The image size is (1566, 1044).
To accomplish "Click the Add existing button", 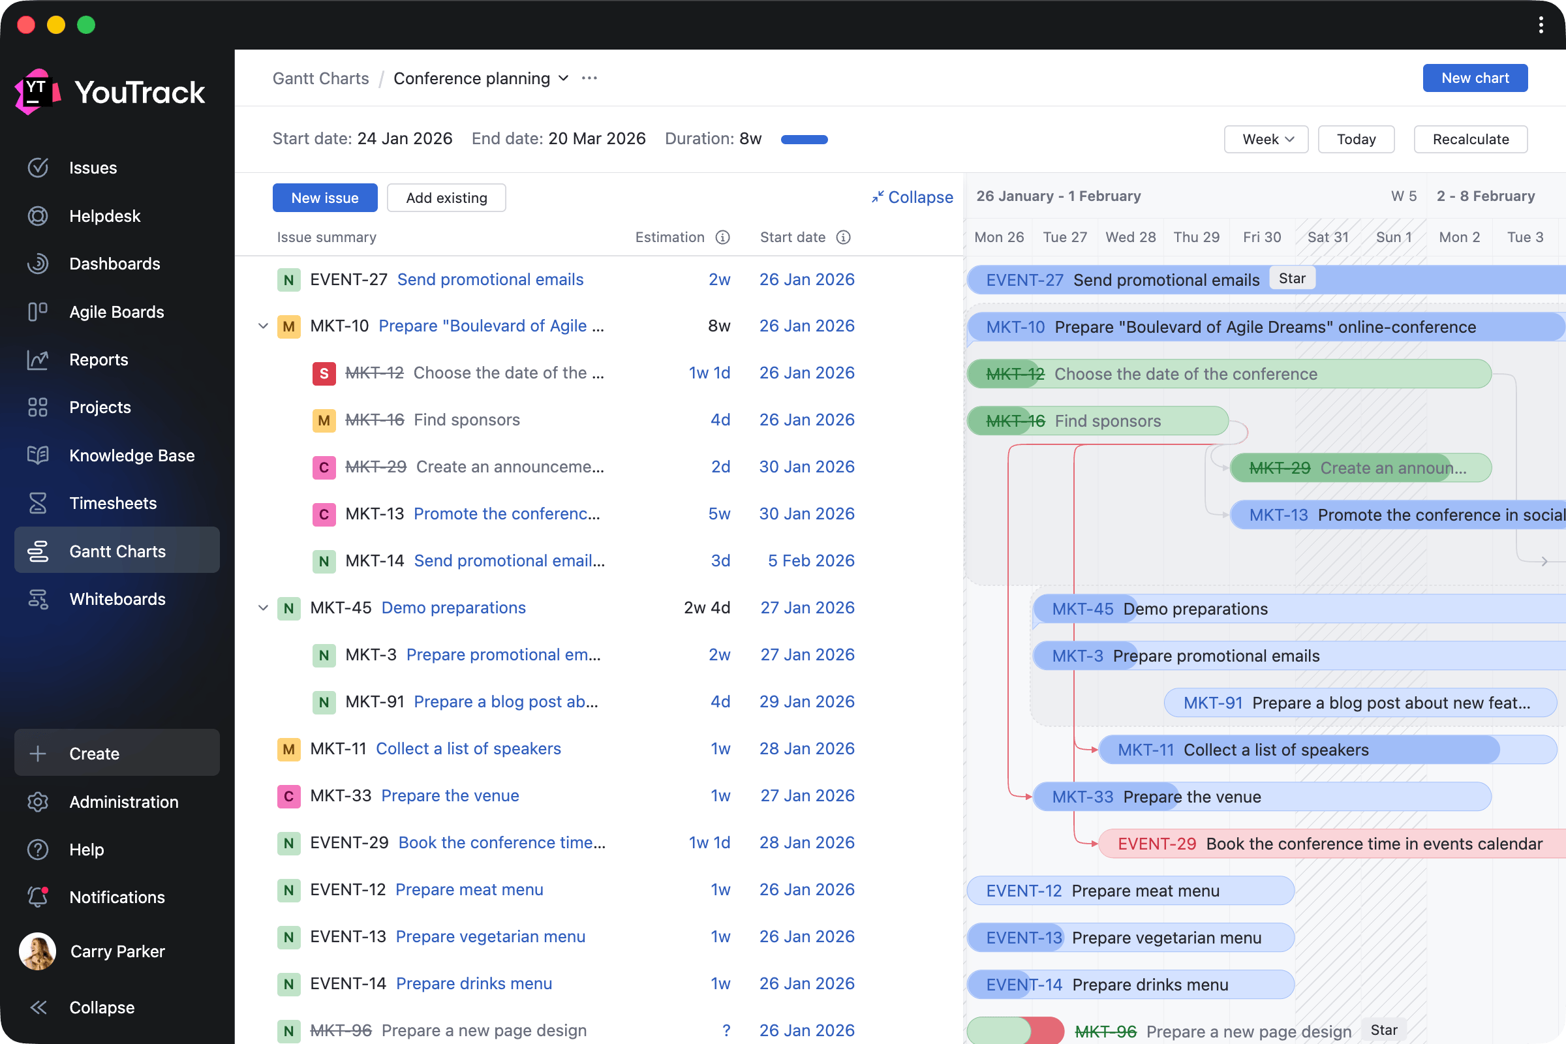I will (x=446, y=198).
